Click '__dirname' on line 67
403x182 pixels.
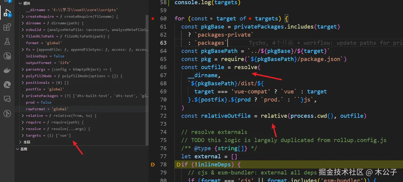[x=203, y=75]
